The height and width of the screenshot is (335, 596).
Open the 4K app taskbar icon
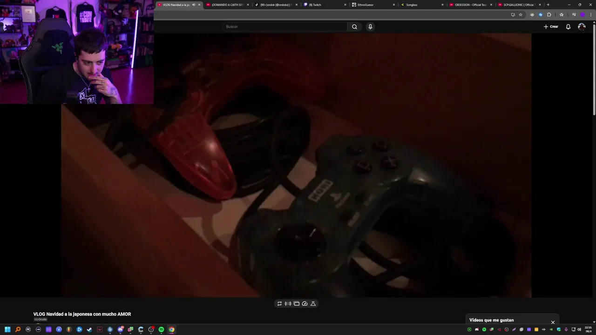[x=28, y=329]
